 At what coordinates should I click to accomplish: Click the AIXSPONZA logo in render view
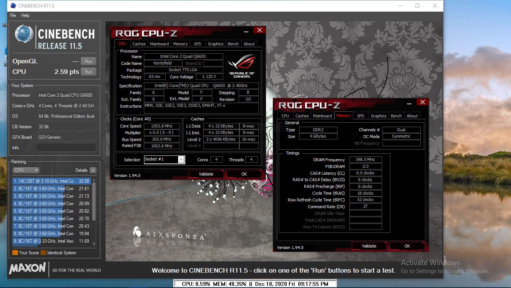pyautogui.click(x=169, y=233)
